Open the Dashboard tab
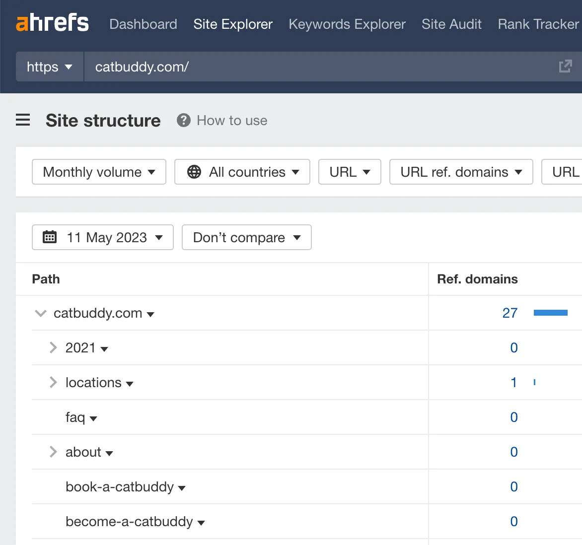Viewport: 582px width, 545px height. pyautogui.click(x=144, y=24)
